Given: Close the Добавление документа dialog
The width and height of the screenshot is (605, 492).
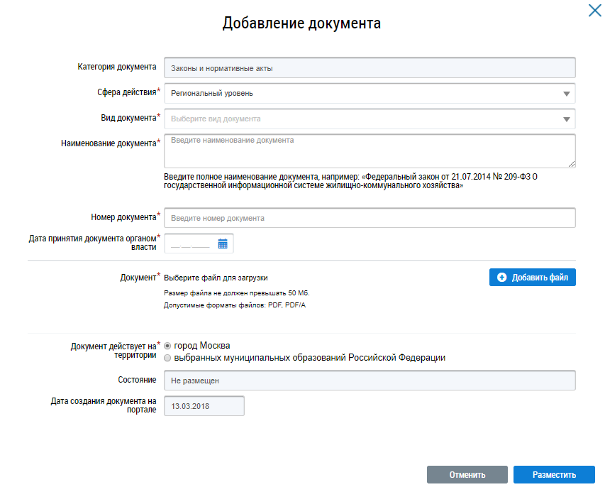Looking at the screenshot, I should [594, 10].
